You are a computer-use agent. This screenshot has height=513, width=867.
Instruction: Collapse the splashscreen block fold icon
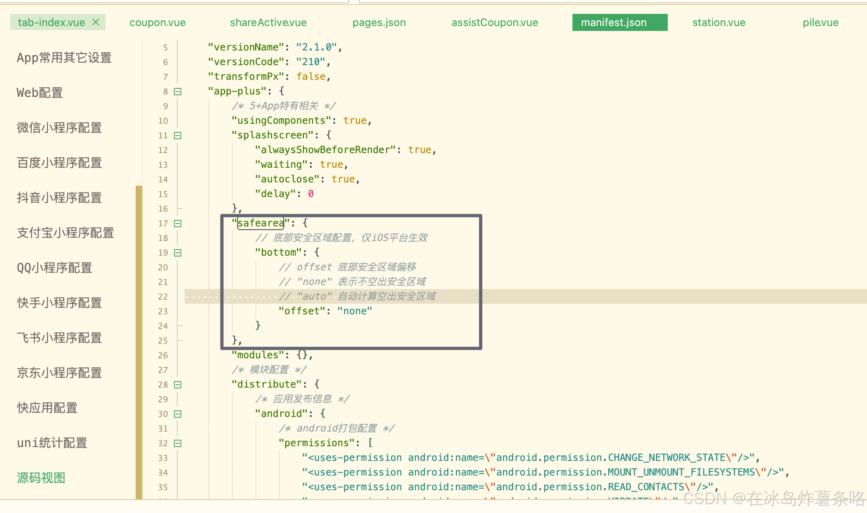coord(178,136)
